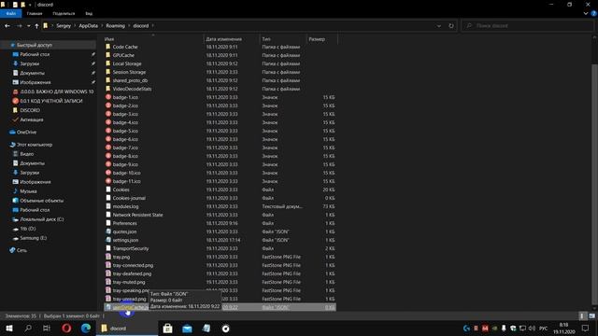The height and width of the screenshot is (336, 598).
Task: Launch Microsoft Edge from the taskbar
Action: [85, 328]
